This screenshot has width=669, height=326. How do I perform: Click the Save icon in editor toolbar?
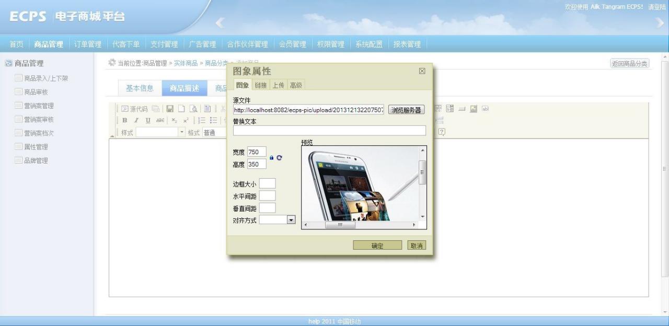click(x=170, y=109)
